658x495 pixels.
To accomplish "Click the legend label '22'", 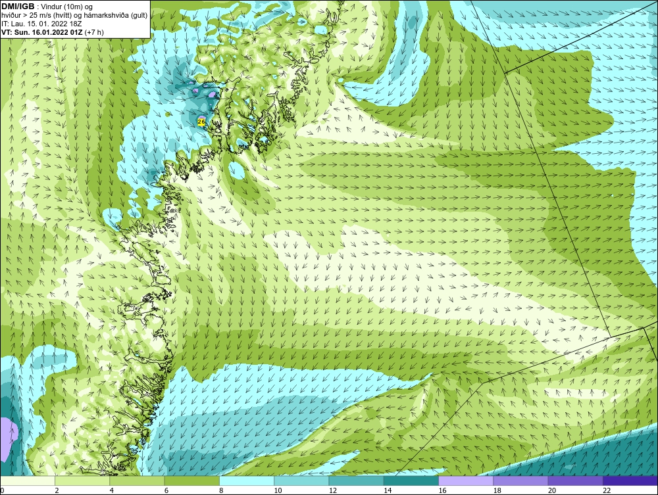I will click(607, 491).
